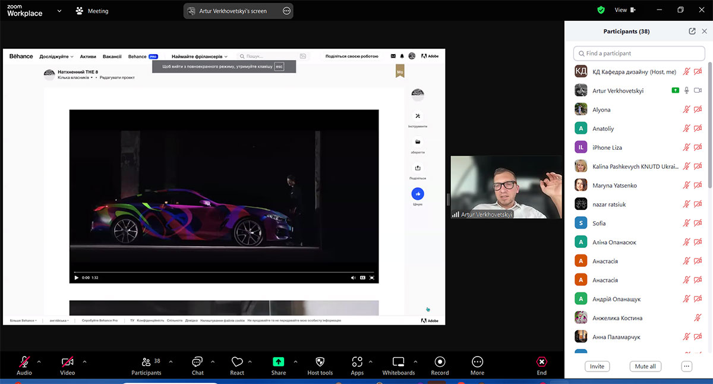Click Behance blue like button
Screen dimensions: 713x384
click(418, 194)
